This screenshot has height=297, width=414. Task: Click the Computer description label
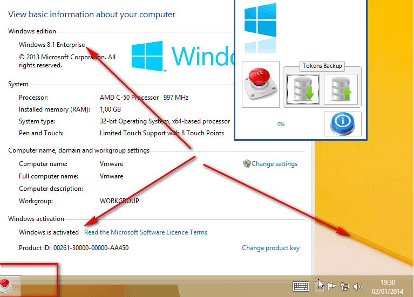[51, 189]
